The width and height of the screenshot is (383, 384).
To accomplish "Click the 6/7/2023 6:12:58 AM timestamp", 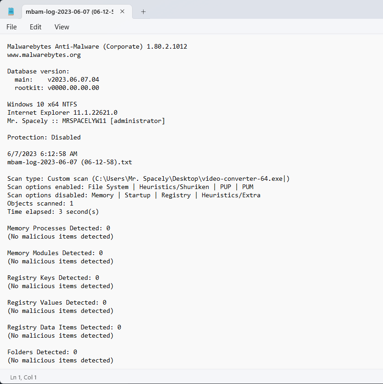I will pos(42,154).
